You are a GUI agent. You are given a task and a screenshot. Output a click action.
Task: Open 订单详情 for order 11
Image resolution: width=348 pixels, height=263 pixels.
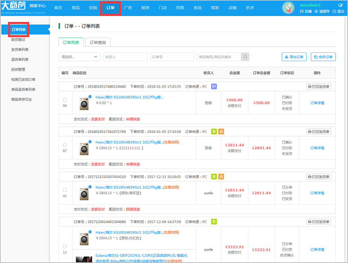(x=317, y=249)
